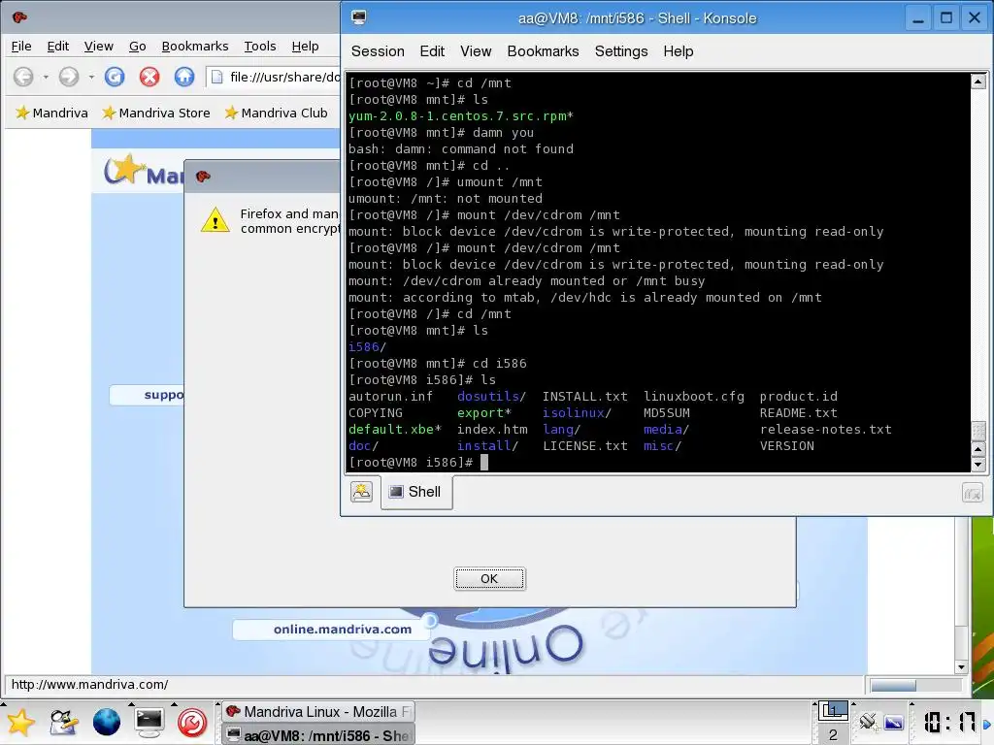The image size is (994, 745).
Task: Open the Konsole Help menu
Action: pos(679,51)
